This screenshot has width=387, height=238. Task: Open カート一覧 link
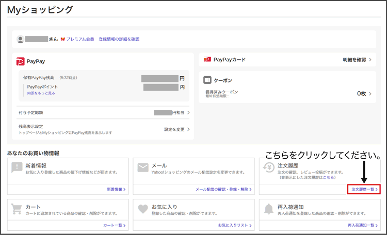point(114,226)
